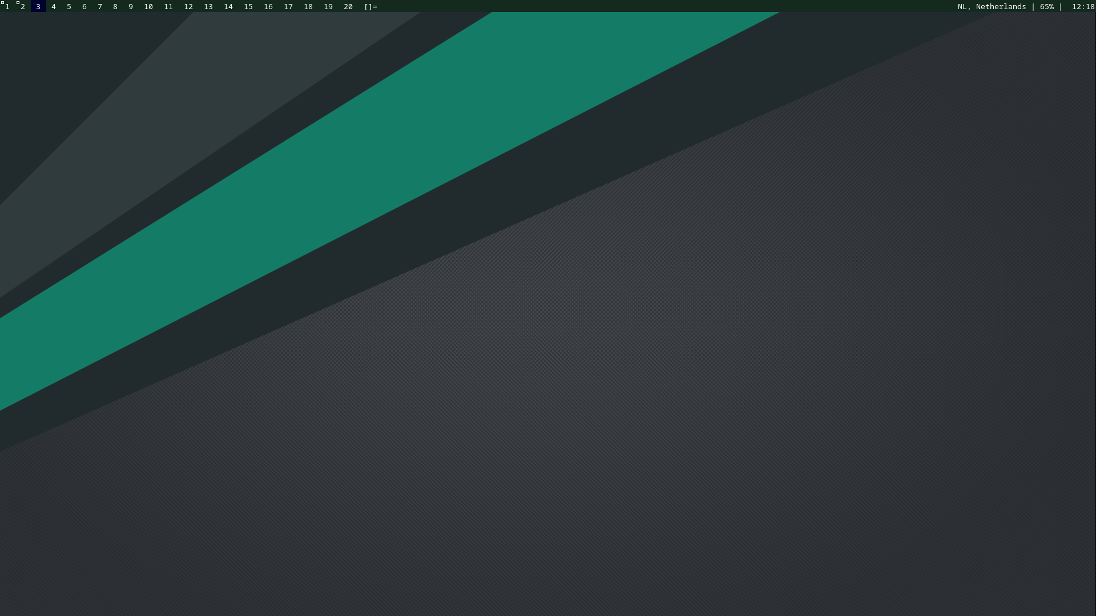Switch to tag 6

point(84,7)
